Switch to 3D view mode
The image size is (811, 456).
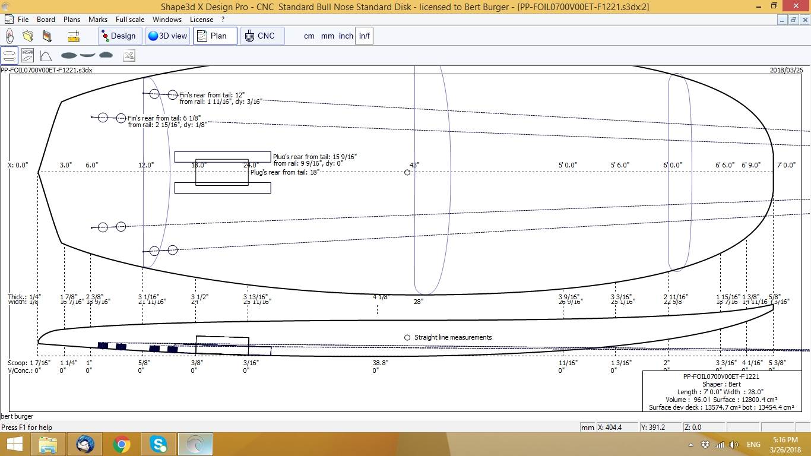coord(168,36)
